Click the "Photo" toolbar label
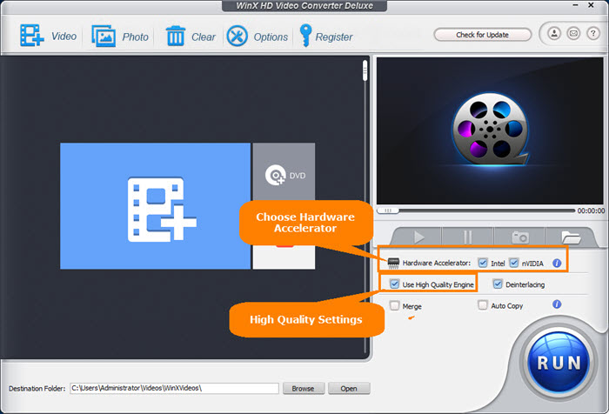The width and height of the screenshot is (609, 414). (x=135, y=37)
